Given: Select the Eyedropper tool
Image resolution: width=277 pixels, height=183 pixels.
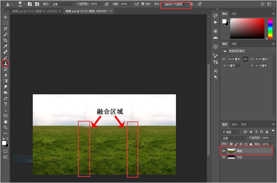Looking at the screenshot, I should point(5,46).
